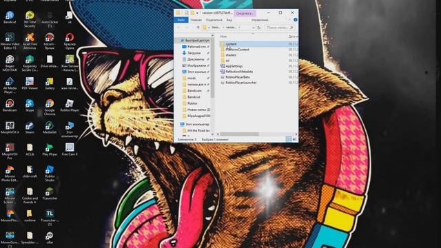Refresh the Explorer address bar location
The image size is (441, 248).
(x=259, y=28)
